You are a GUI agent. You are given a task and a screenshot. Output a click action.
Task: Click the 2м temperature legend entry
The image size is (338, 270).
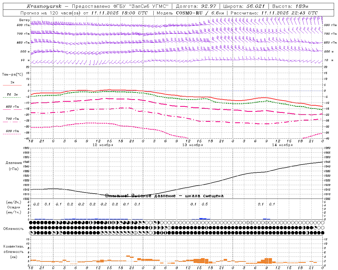12,82
